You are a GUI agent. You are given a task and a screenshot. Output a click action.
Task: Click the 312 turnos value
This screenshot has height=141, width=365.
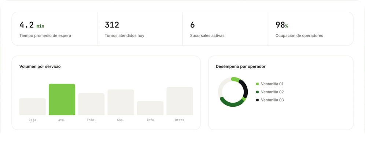click(112, 25)
